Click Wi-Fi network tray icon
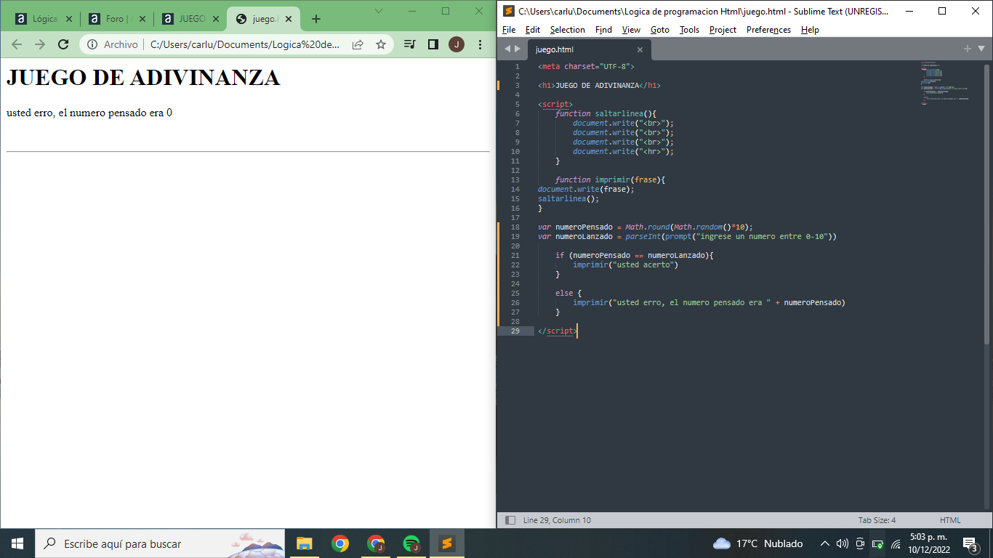Image resolution: width=993 pixels, height=558 pixels. (896, 543)
